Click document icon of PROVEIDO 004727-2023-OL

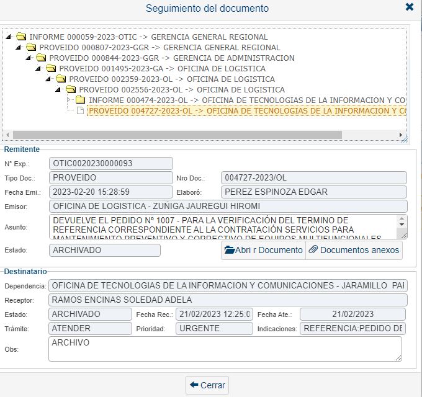tap(80, 110)
